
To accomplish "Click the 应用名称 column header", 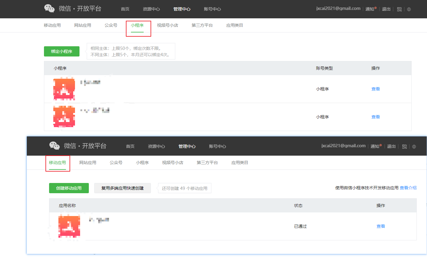I will [67, 206].
